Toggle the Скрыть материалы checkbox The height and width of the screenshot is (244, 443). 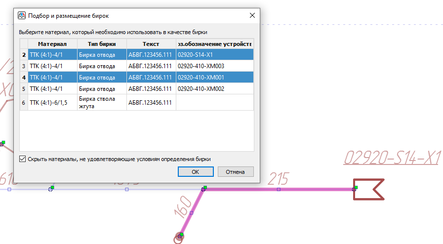22,159
